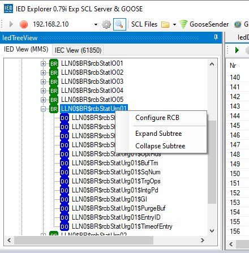Select LLN0$BR$rcbStatUrg01$GI item

[x=109, y=199]
